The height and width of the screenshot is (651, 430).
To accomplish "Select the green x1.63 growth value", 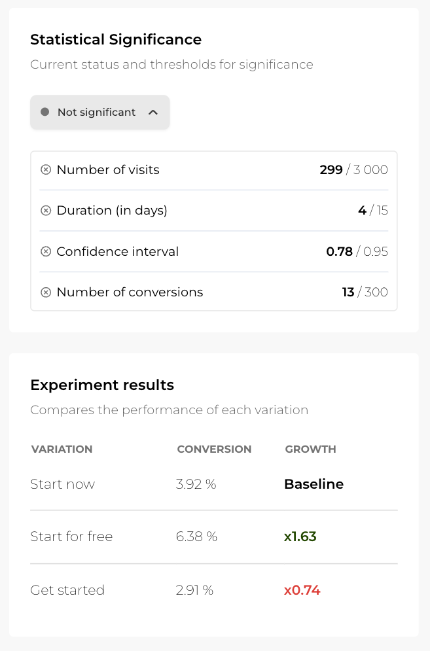I will point(300,536).
